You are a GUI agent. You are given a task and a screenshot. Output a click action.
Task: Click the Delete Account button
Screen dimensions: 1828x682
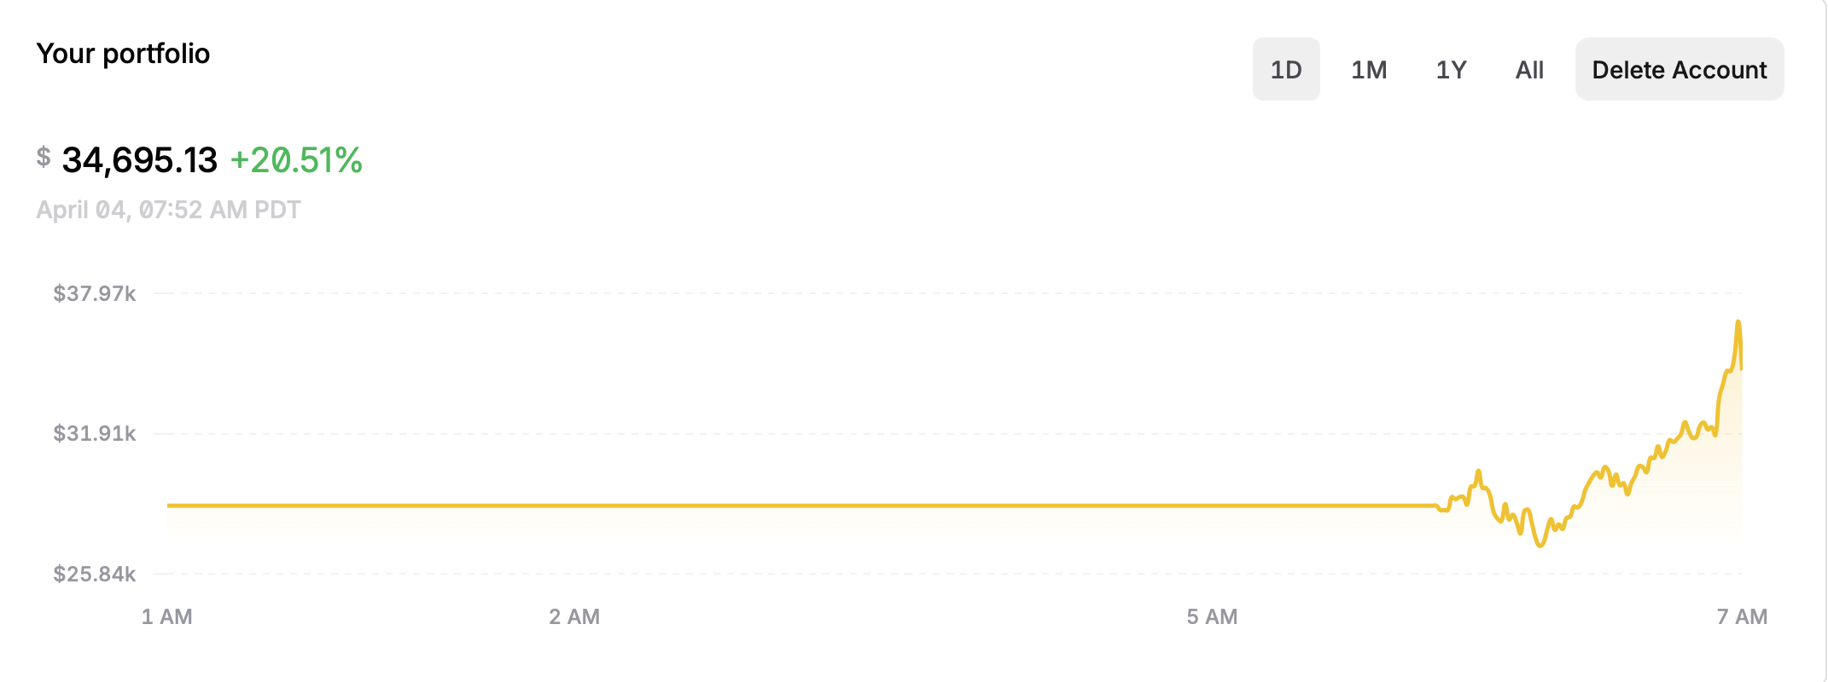point(1680,69)
